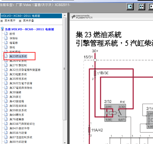Click the page icon next to 繼電器
Image resolution: width=153 pixels, height=144 pixels.
tap(6, 42)
